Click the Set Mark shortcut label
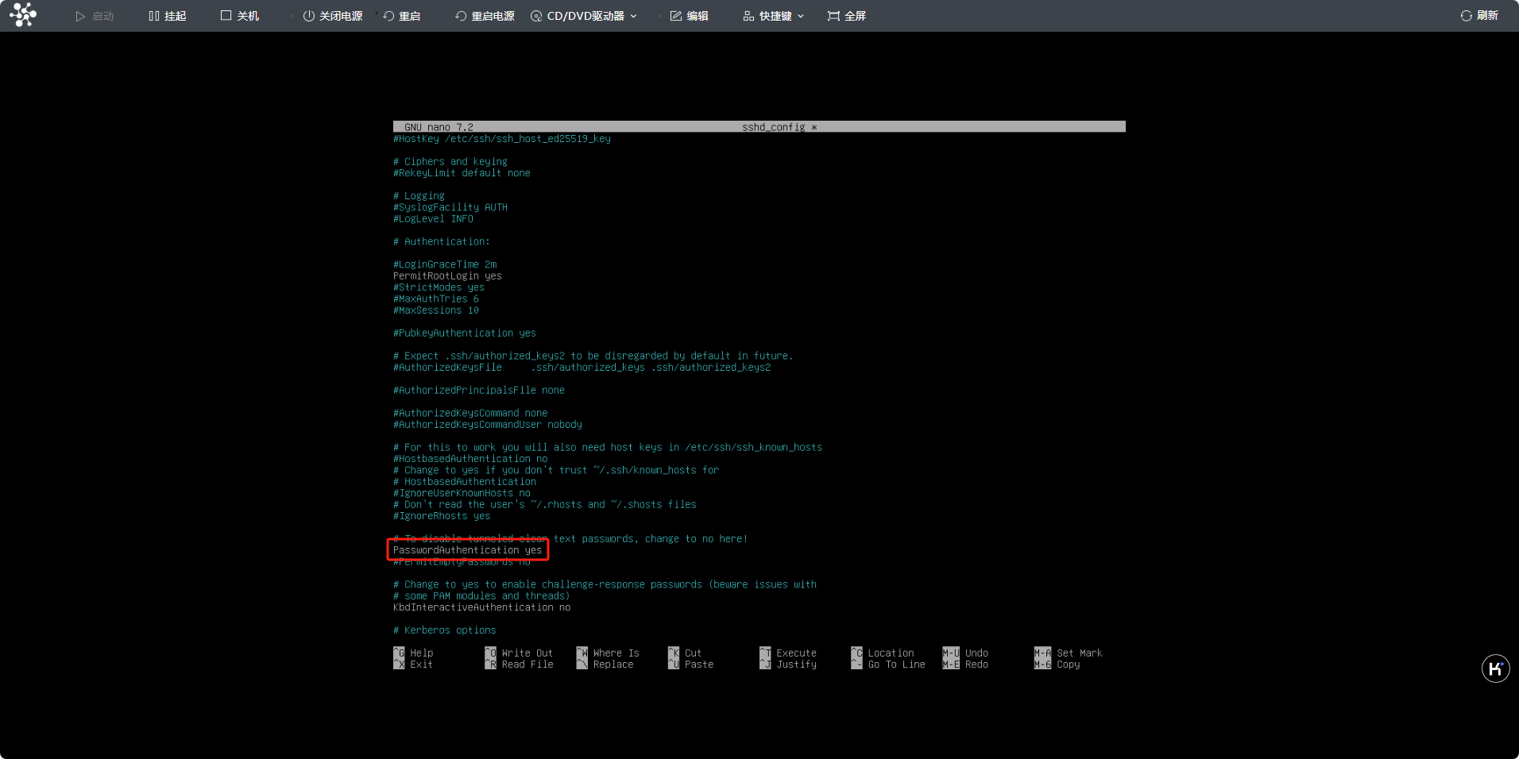 1079,653
